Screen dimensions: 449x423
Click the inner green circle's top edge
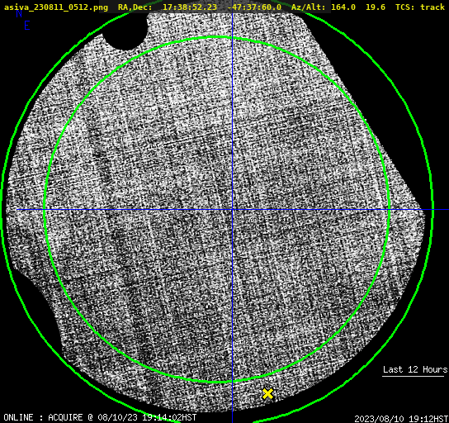coord(217,37)
